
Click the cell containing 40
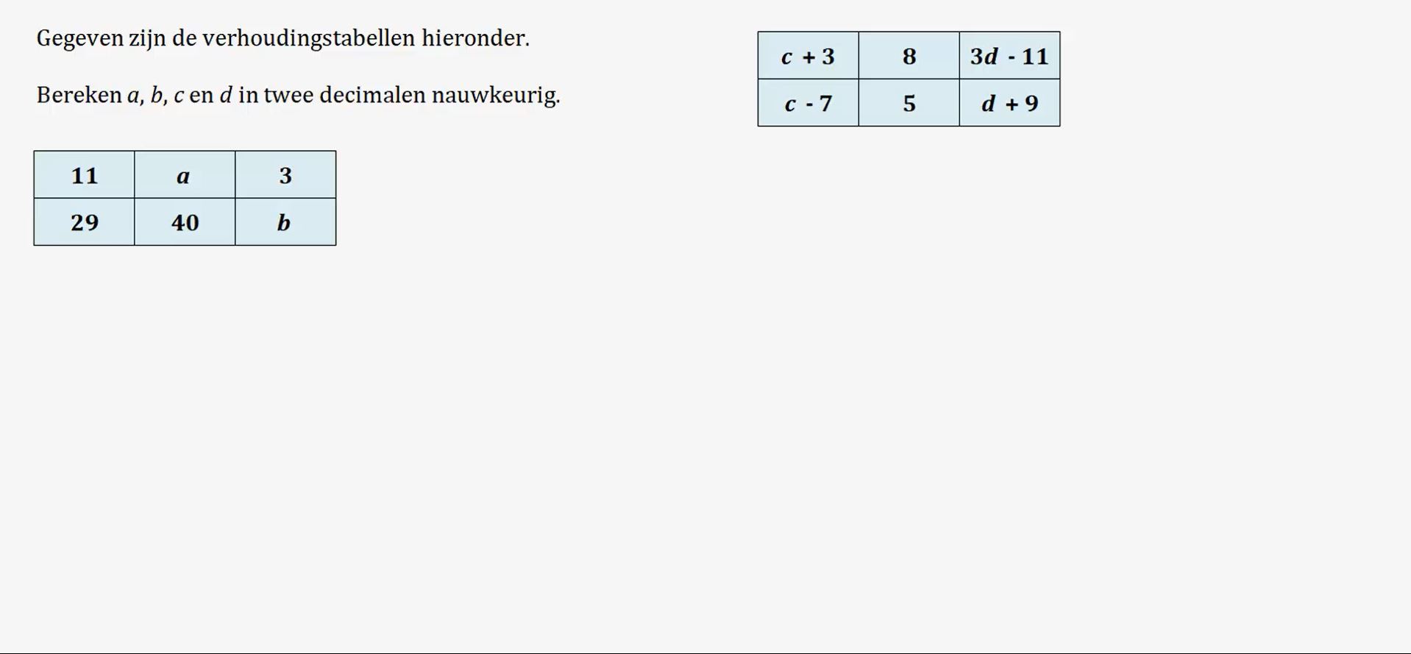pos(185,221)
